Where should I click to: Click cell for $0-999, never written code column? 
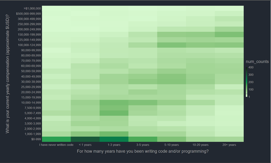56,139
